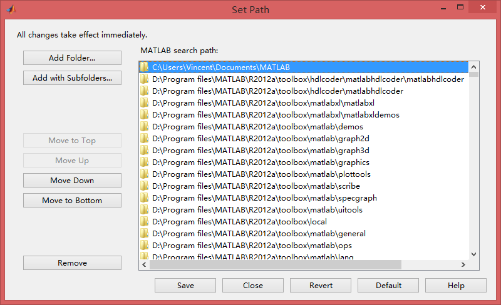This screenshot has width=501, height=305.
Task: Select toolbox\matlab\graphics path
Action: tap(304, 162)
